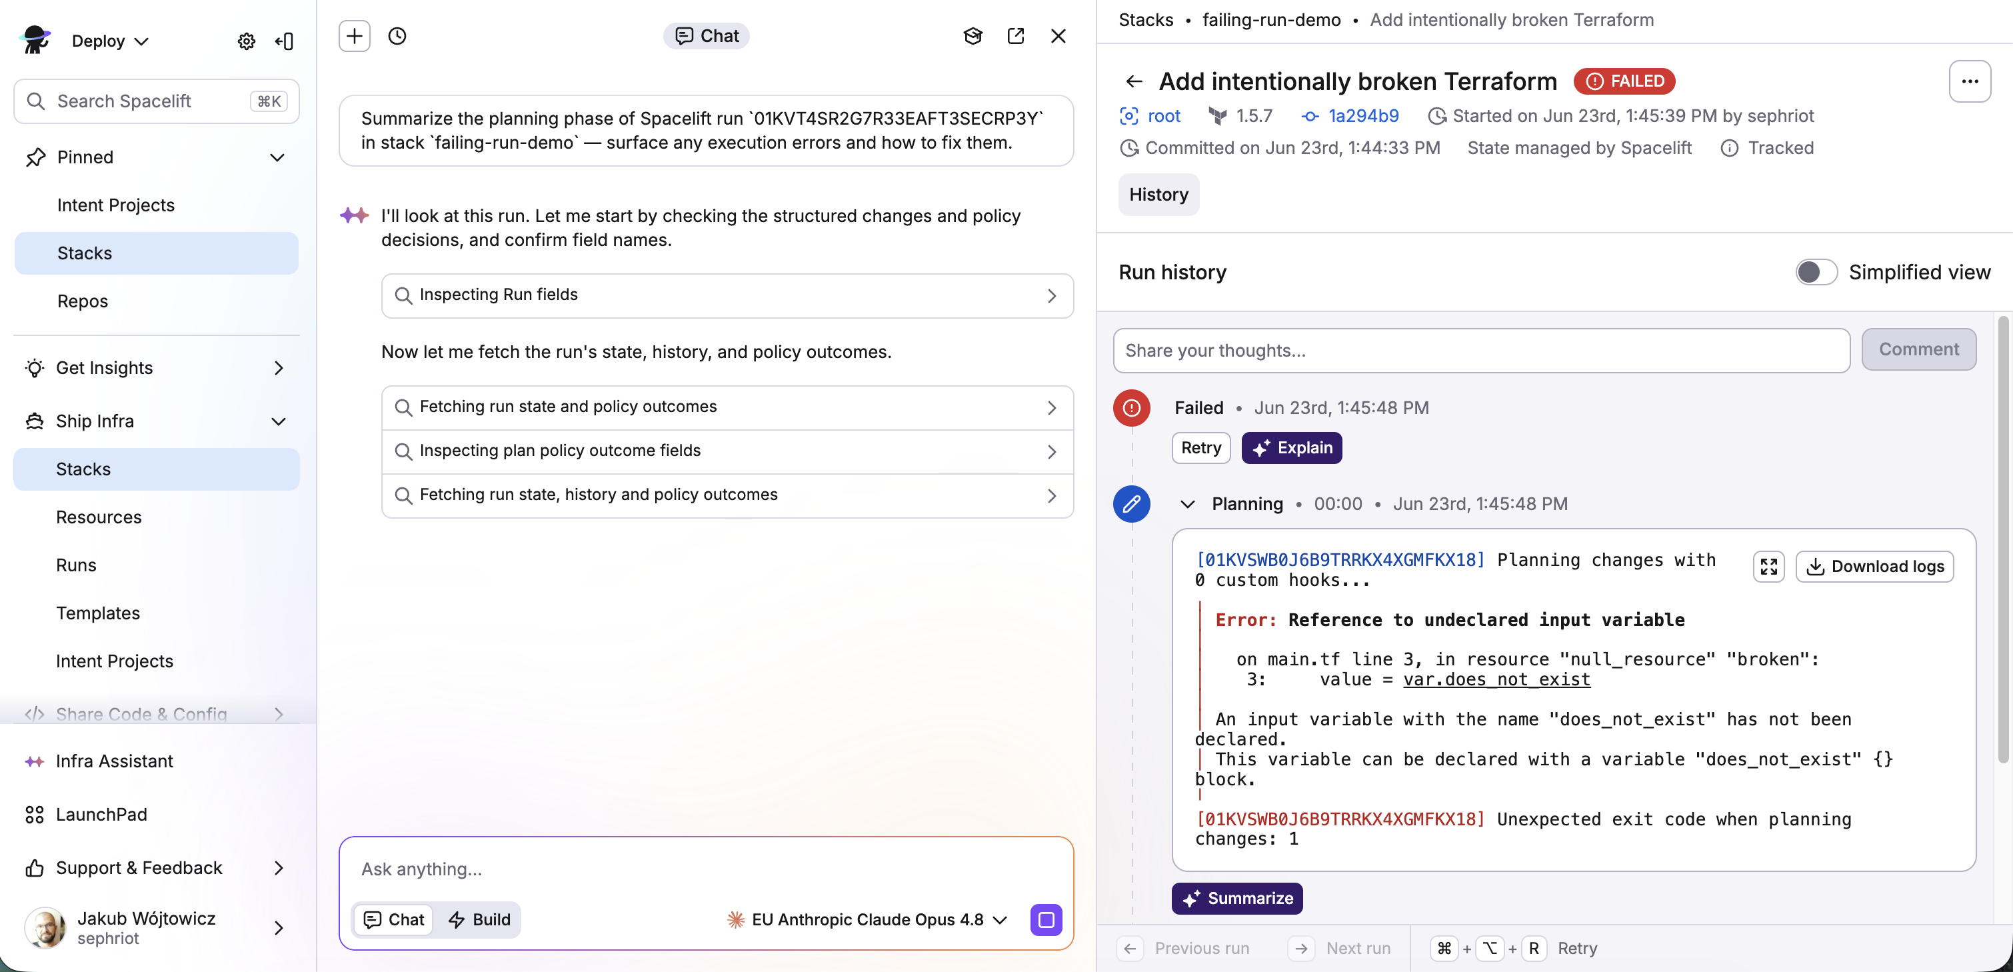Screen dimensions: 2013x972
Task: Open commit 1a294b9 link
Action: pos(1364,117)
